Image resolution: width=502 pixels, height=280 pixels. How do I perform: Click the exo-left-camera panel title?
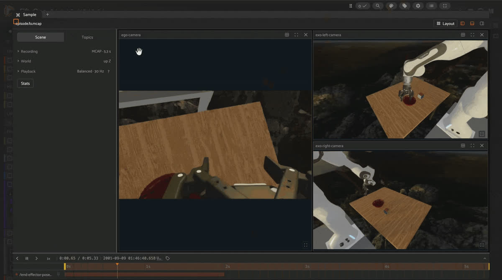[328, 35]
